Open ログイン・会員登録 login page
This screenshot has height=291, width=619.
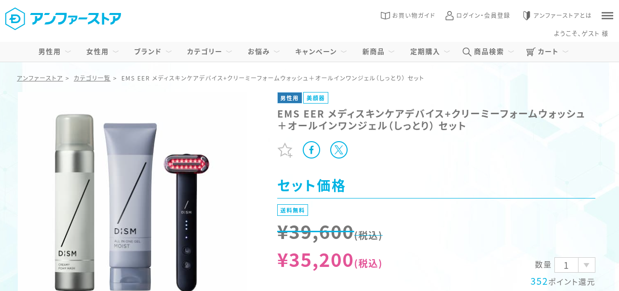pos(477,15)
